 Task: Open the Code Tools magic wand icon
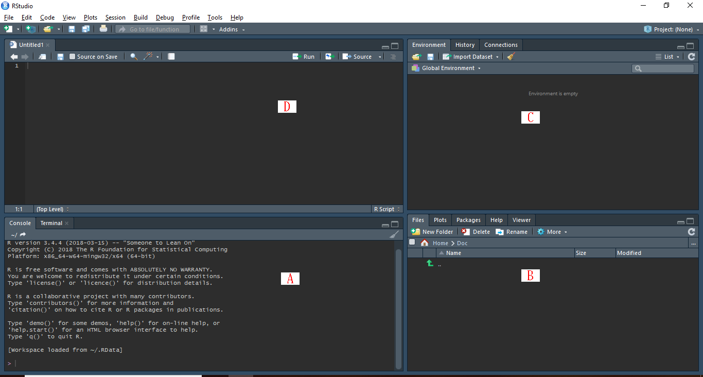coord(148,56)
